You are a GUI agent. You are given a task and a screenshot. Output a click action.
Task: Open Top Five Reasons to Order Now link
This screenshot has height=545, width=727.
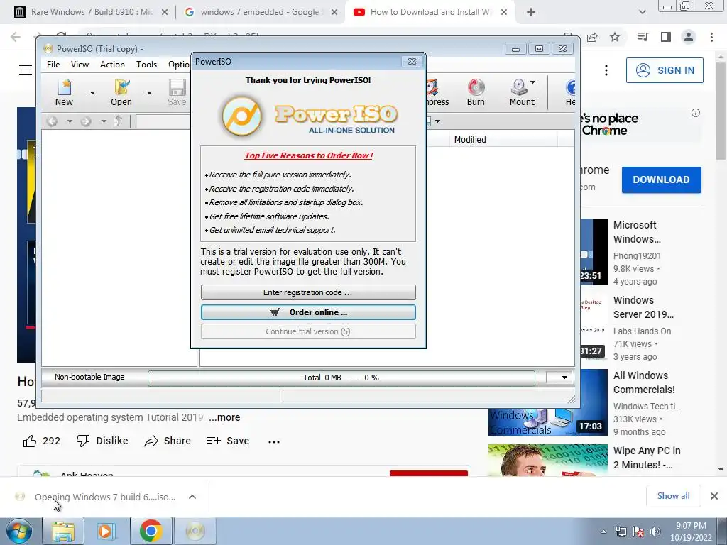coord(309,155)
